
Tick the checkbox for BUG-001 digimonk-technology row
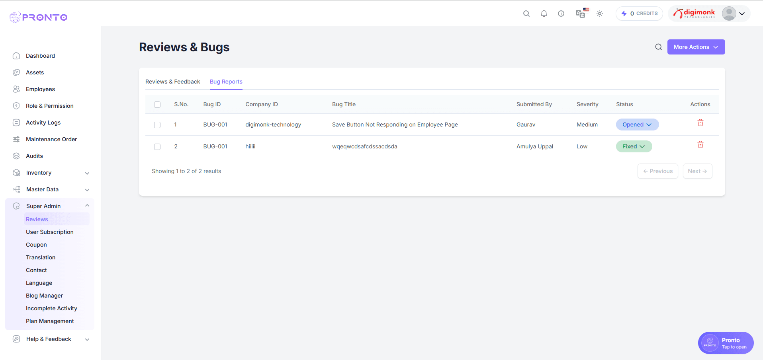click(157, 125)
